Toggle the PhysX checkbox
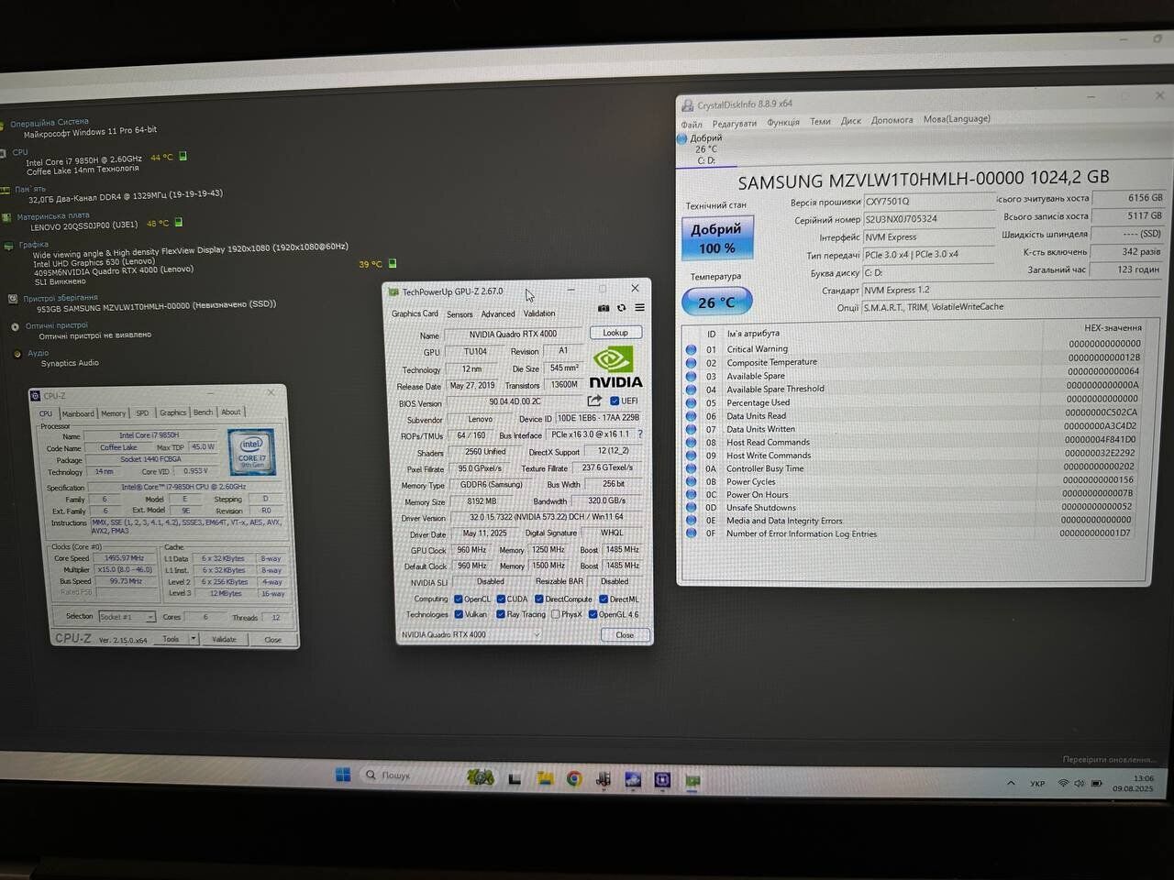 pos(556,614)
